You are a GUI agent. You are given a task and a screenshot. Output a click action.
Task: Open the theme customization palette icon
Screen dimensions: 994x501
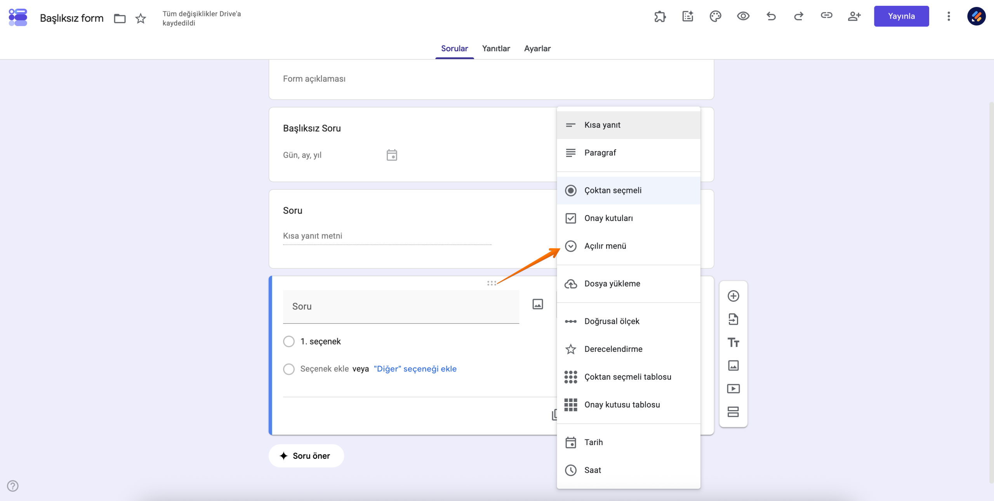point(715,16)
